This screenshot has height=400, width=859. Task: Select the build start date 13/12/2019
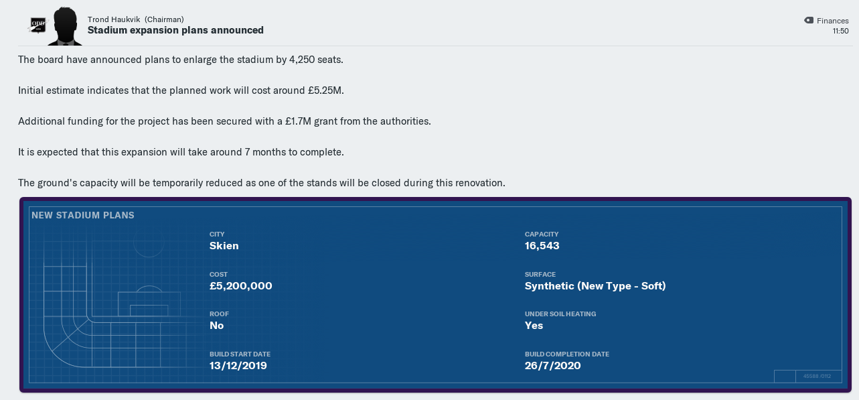point(238,366)
